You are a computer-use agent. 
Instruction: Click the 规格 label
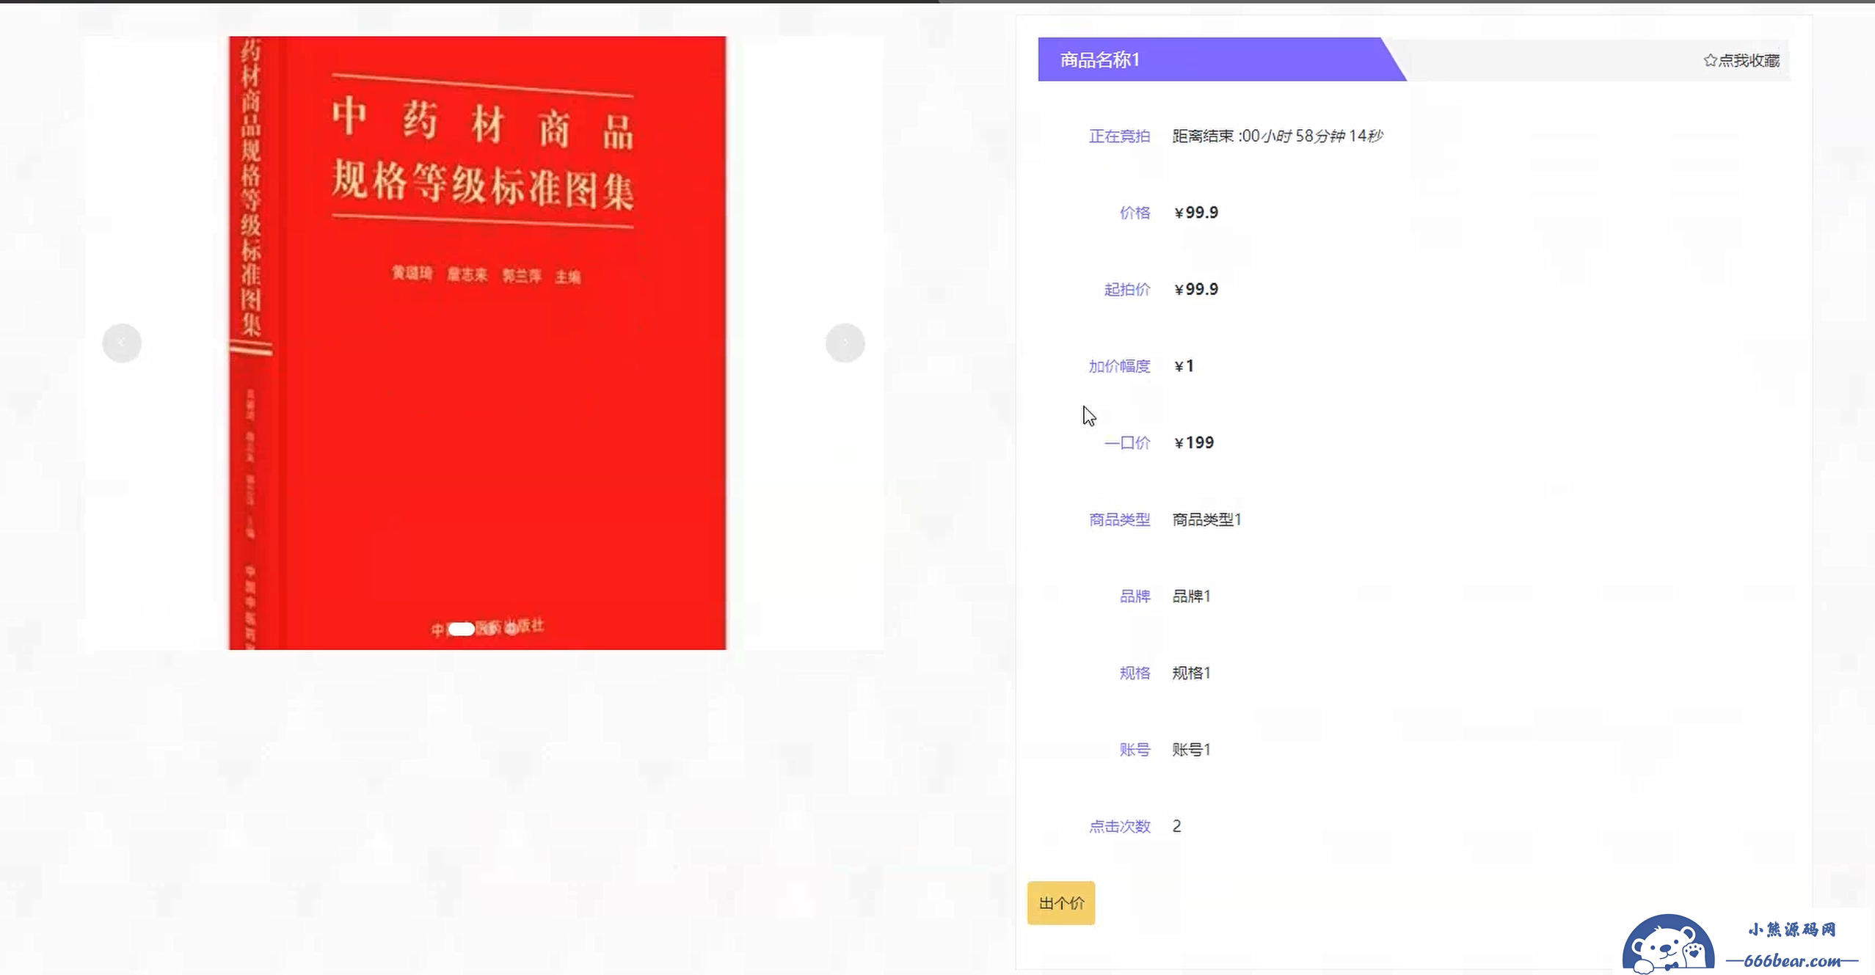point(1135,673)
